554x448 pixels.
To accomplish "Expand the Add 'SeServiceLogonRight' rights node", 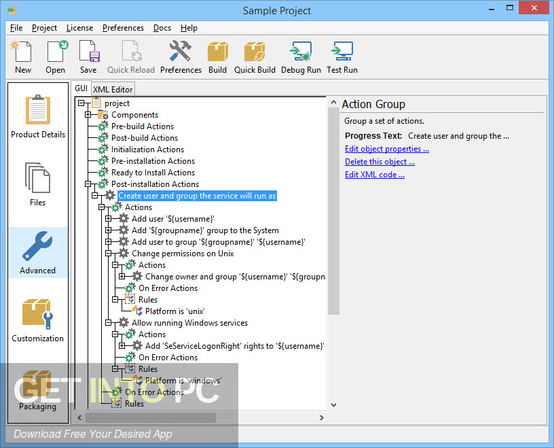I will point(122,346).
